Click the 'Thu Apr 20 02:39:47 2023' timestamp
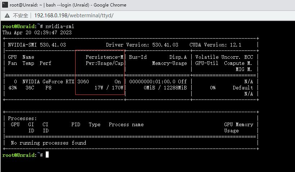This screenshot has height=172, width=295. click(37, 32)
